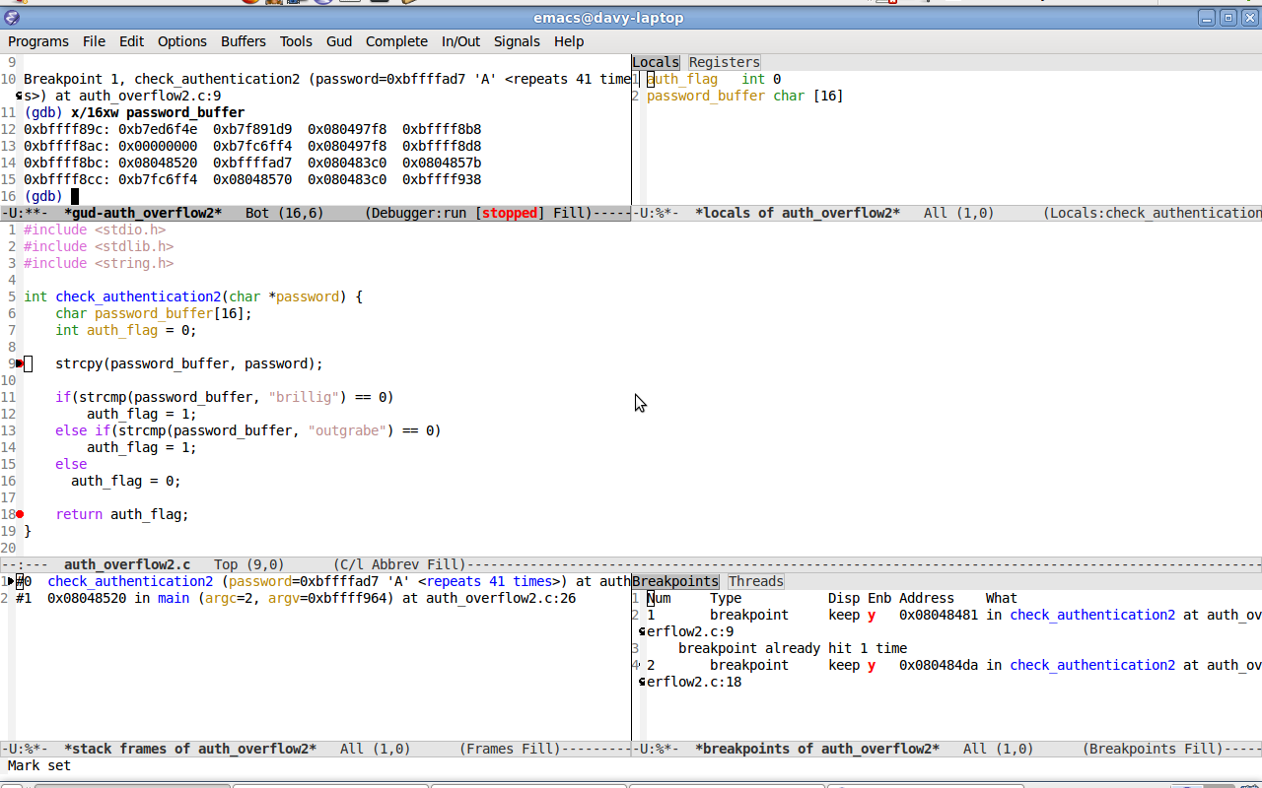Click memory address 0xbffff8cc row
This screenshot has width=1262, height=788.
coord(252,179)
